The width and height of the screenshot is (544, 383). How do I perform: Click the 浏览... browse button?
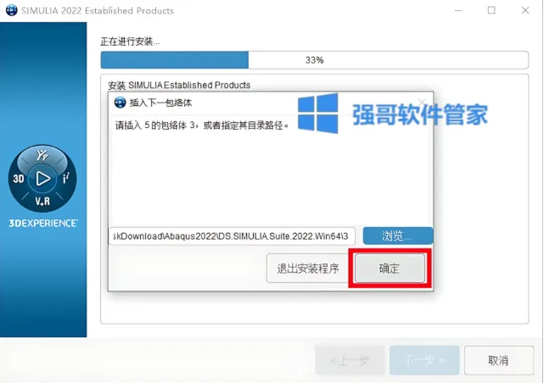click(398, 236)
